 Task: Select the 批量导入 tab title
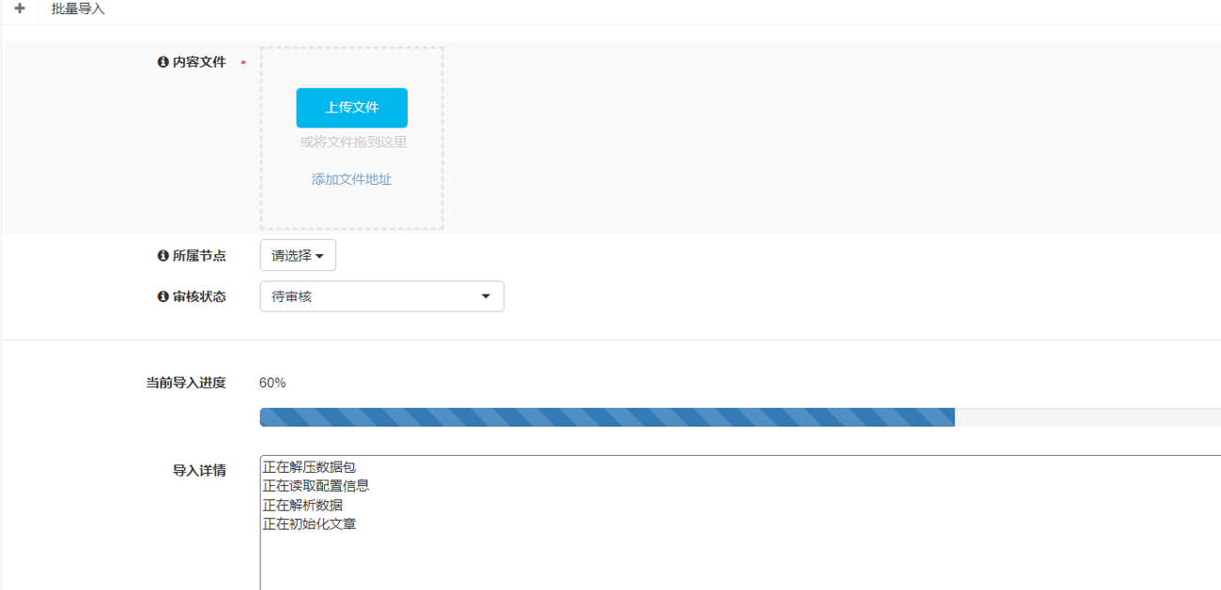pyautogui.click(x=78, y=9)
